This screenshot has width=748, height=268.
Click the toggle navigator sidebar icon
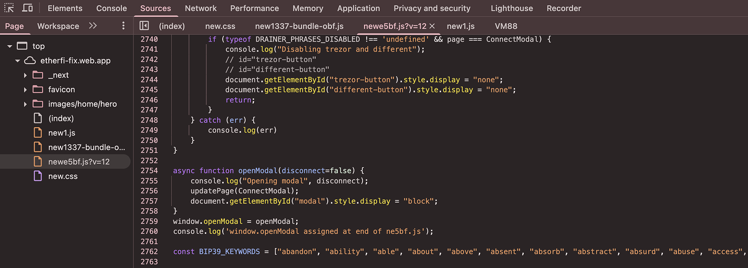[x=144, y=26]
